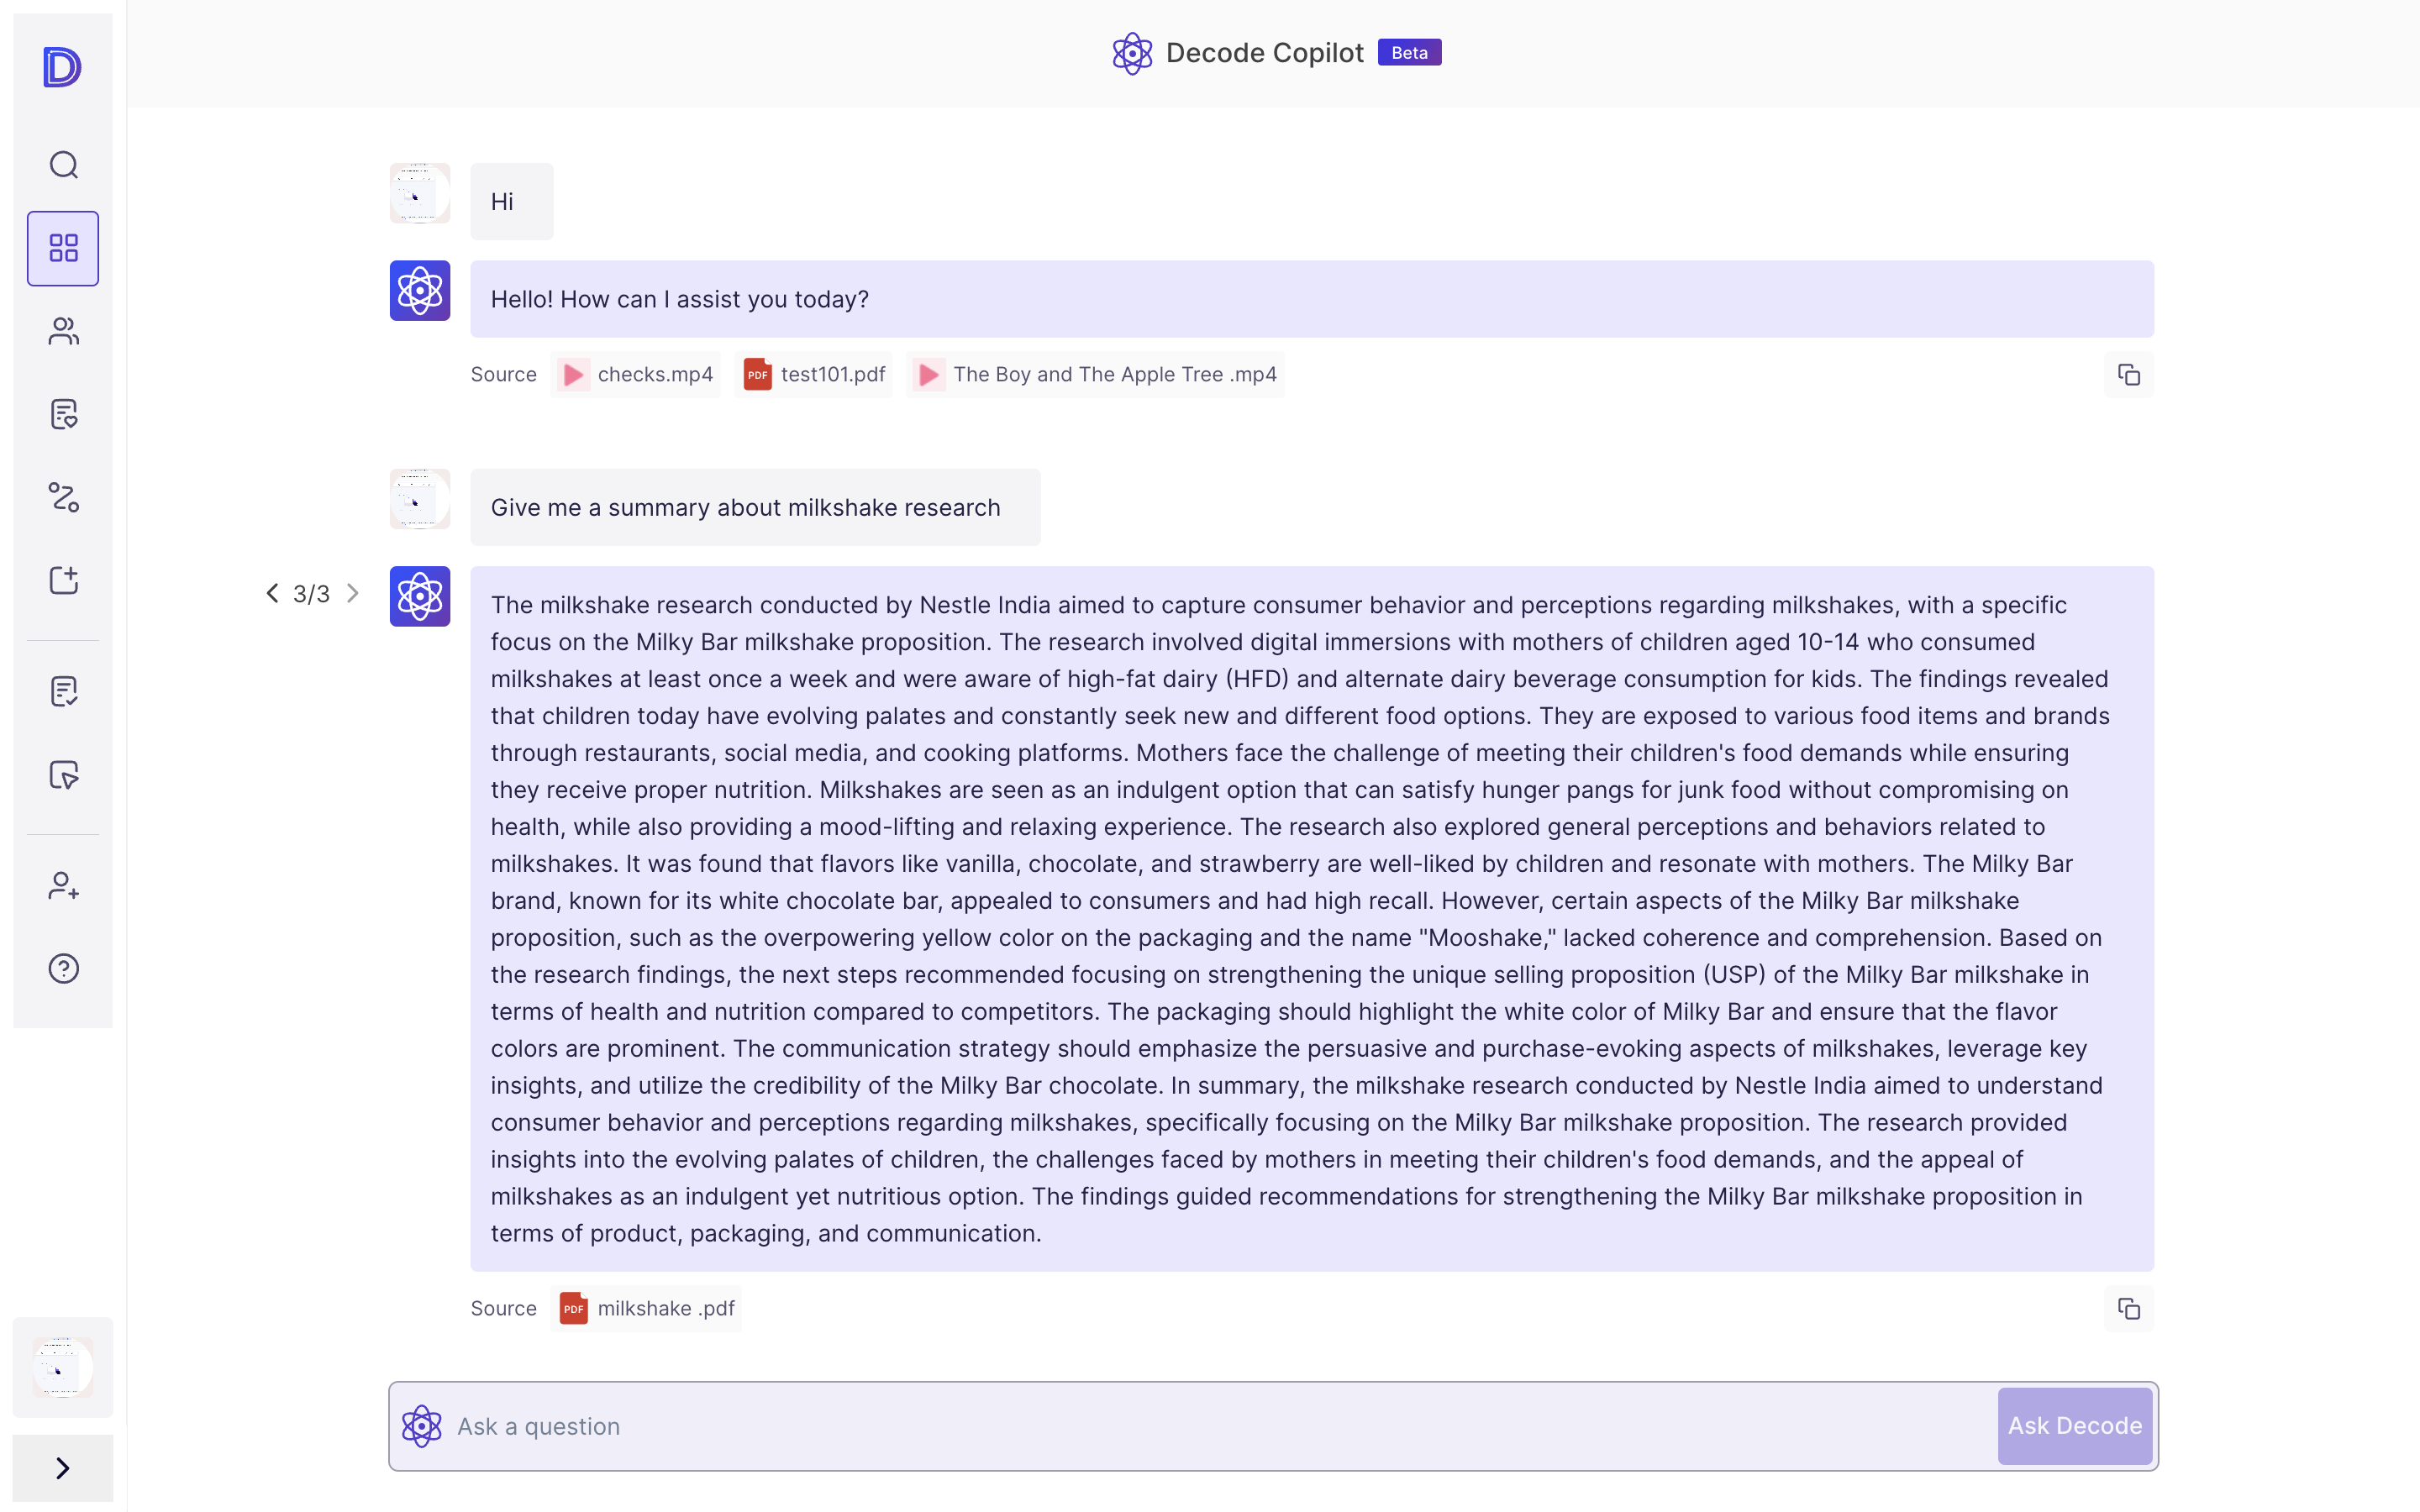The width and height of the screenshot is (2420, 1512).
Task: Select the dashboard grid icon
Action: click(x=63, y=248)
